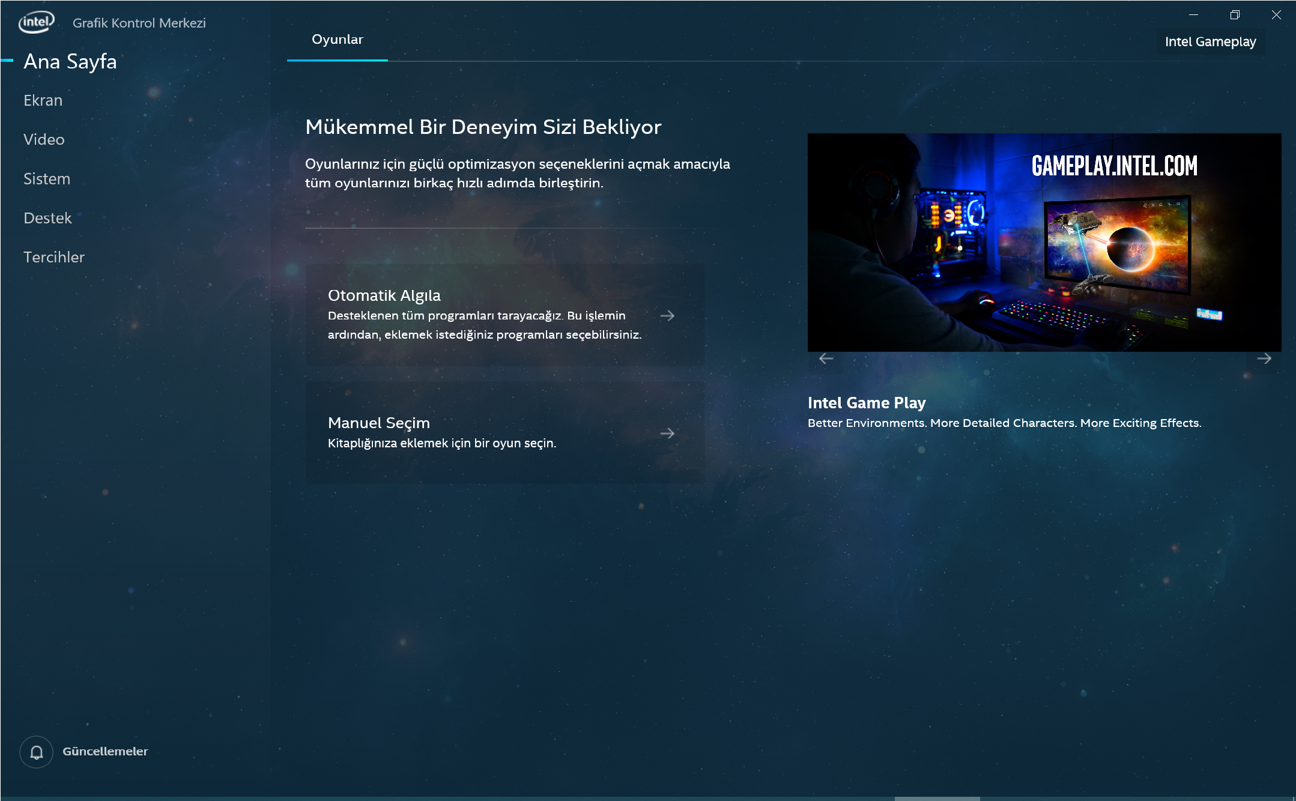Image resolution: width=1296 pixels, height=801 pixels.
Task: Open the Sistem section
Action: (47, 179)
